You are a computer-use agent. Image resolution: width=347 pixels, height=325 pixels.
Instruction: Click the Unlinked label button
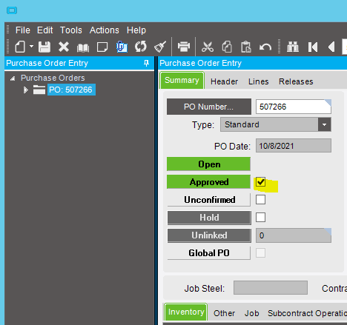(209, 235)
